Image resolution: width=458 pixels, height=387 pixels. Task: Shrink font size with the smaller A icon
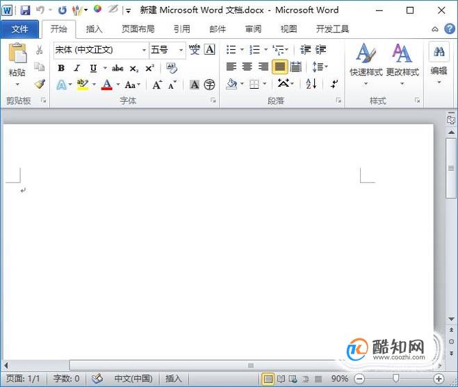pos(172,85)
